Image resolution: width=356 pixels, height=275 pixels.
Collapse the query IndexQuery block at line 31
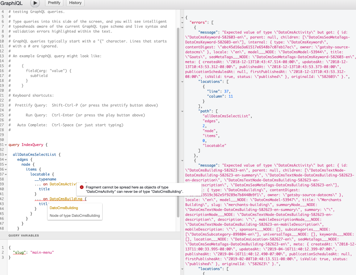(6, 145)
